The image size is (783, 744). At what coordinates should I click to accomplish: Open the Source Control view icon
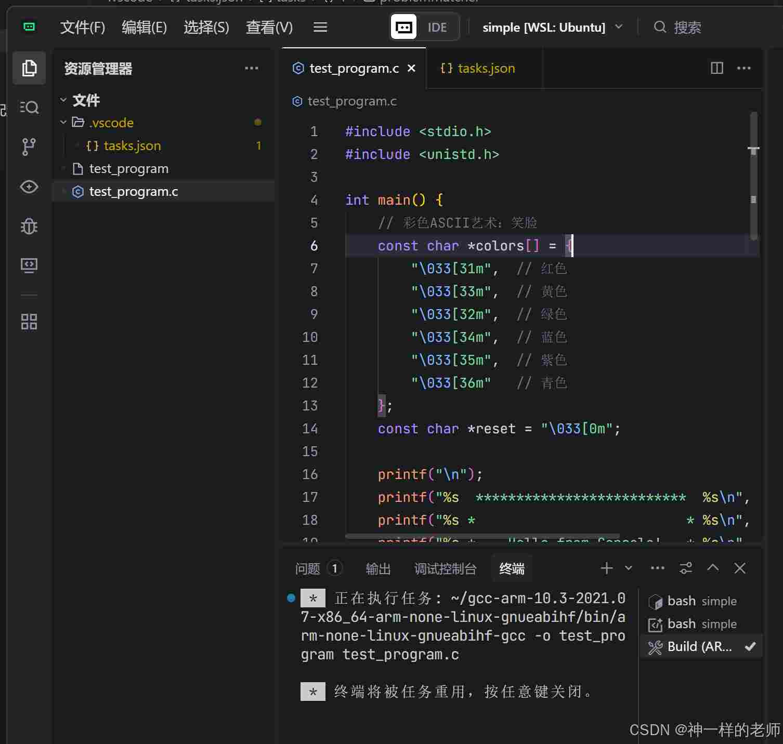click(x=29, y=147)
